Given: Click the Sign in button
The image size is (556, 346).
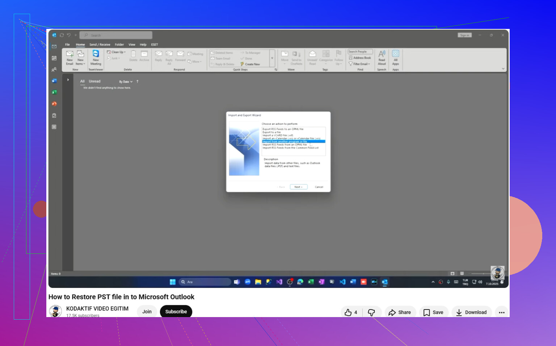Looking at the screenshot, I should pos(465,35).
